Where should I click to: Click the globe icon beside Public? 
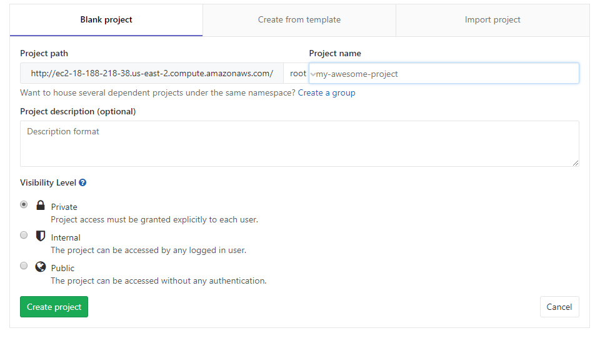pyautogui.click(x=41, y=267)
